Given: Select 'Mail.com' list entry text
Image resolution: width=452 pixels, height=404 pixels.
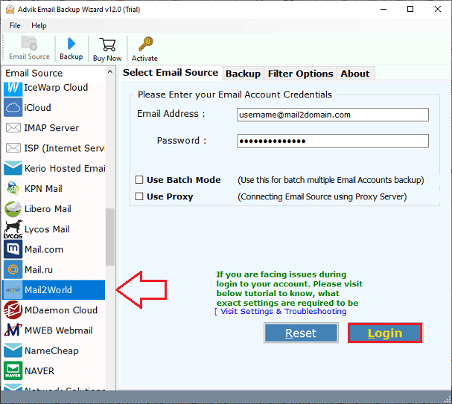Looking at the screenshot, I should pos(44,249).
